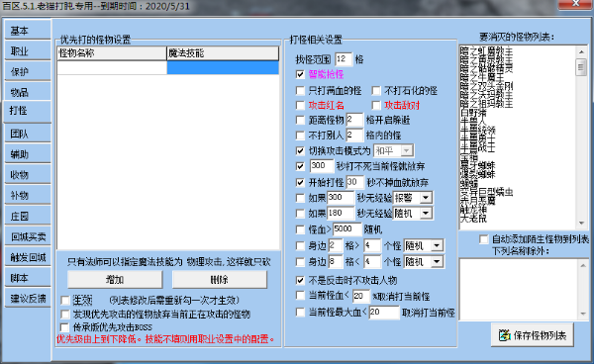
Task: Click the down arrow of exclusion list scrollbar
Action: (583, 315)
